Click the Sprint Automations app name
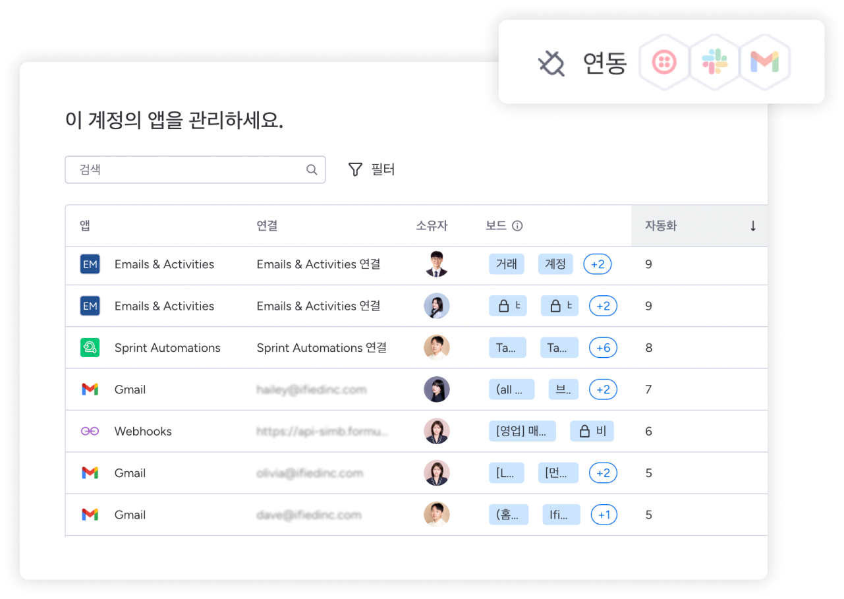This screenshot has height=599, width=844. (x=167, y=348)
